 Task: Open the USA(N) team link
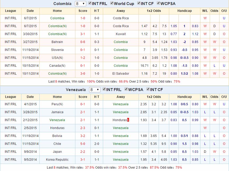pos(57,58)
